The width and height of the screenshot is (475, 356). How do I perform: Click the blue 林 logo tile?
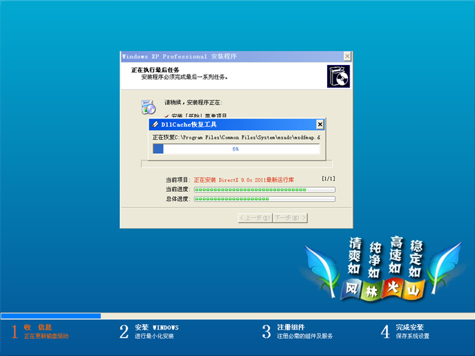pyautogui.click(x=372, y=290)
